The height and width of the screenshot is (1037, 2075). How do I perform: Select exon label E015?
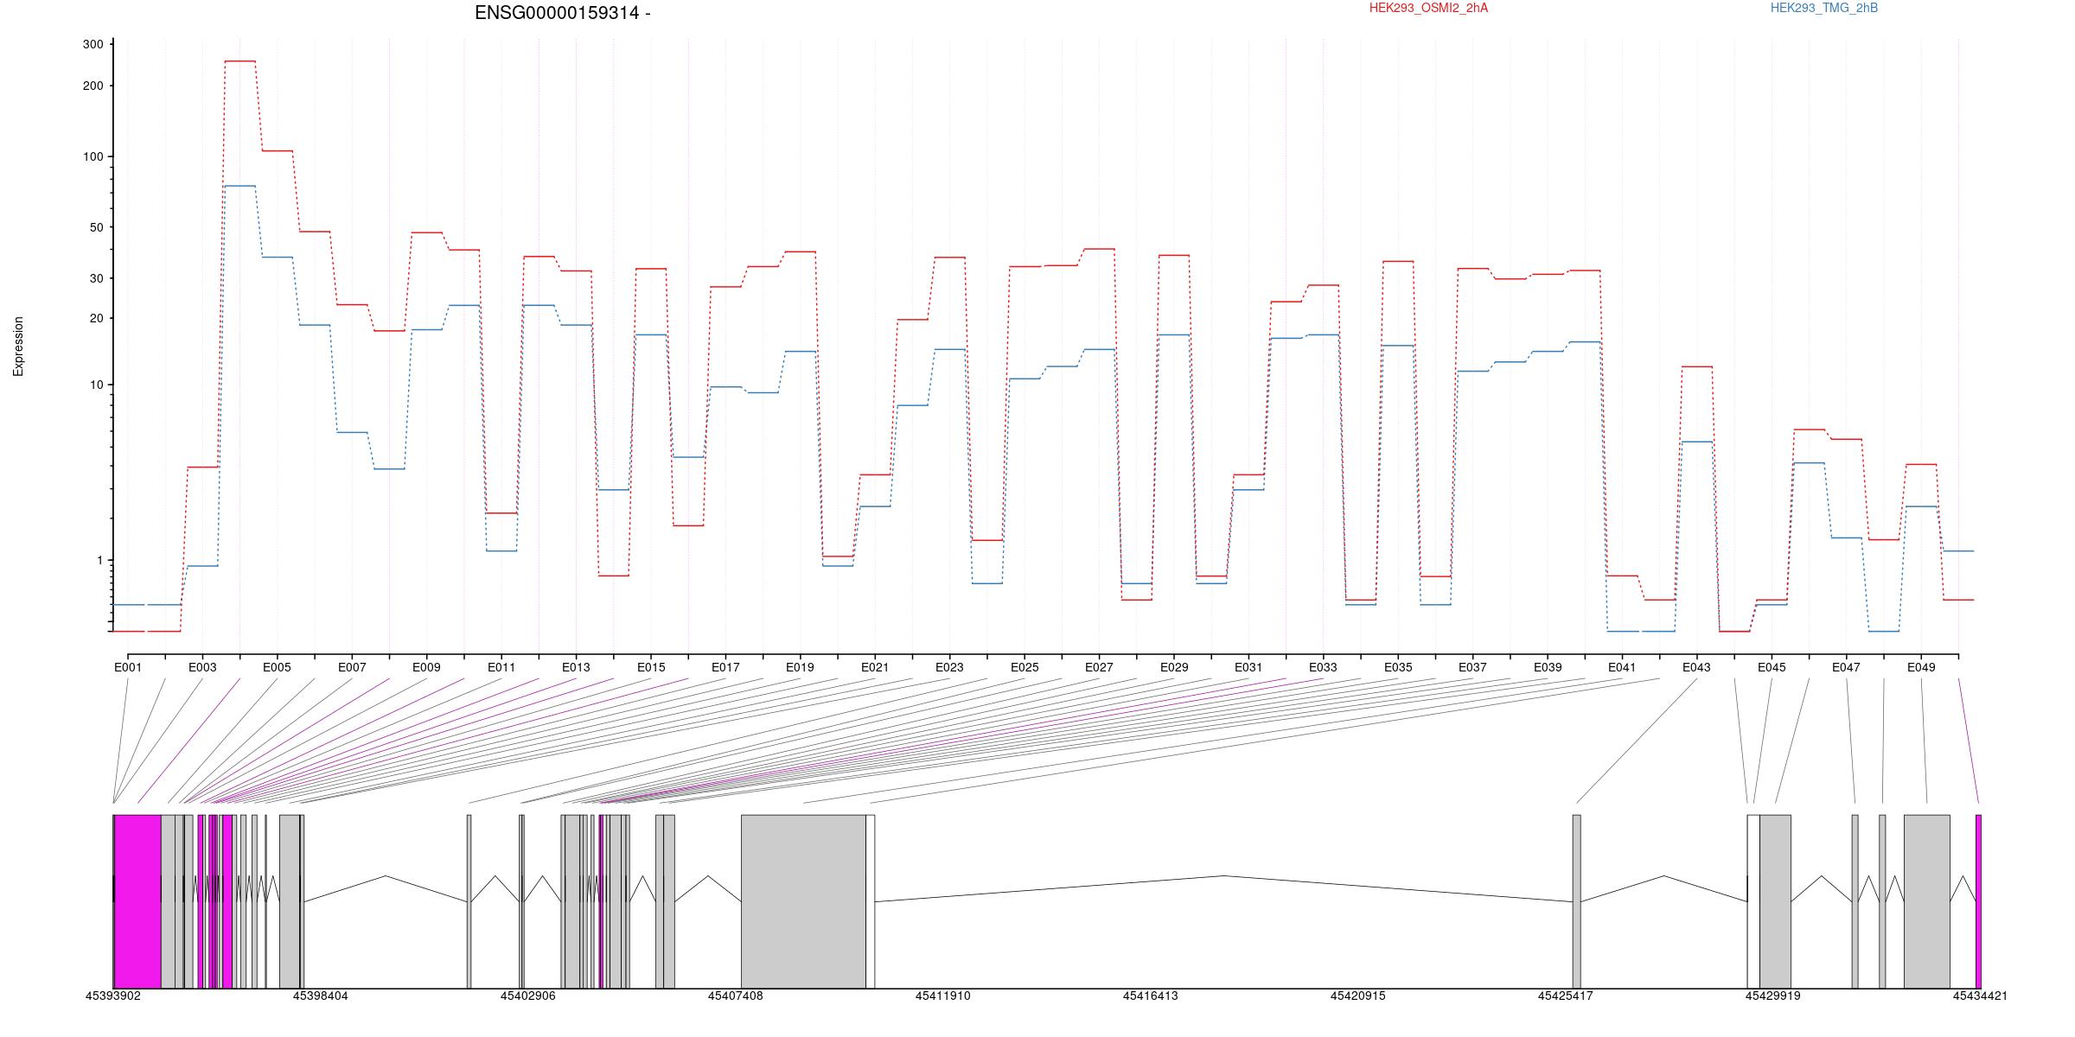click(651, 667)
